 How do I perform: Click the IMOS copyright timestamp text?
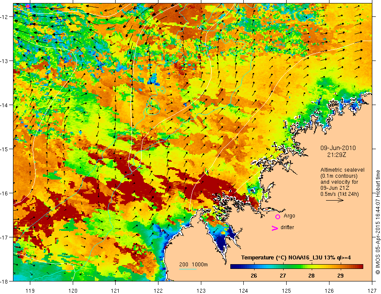pyautogui.click(x=378, y=223)
